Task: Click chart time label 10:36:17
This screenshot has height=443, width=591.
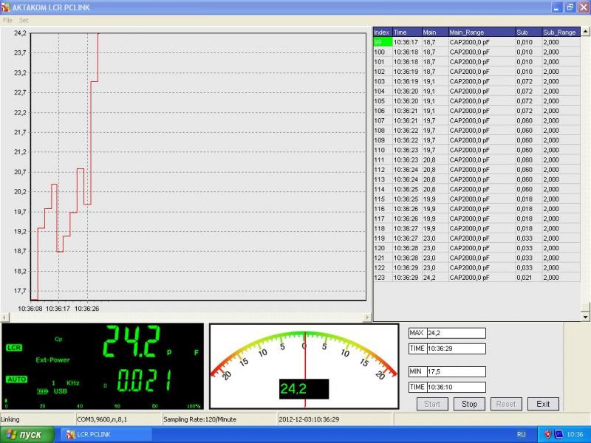Action: click(x=58, y=309)
